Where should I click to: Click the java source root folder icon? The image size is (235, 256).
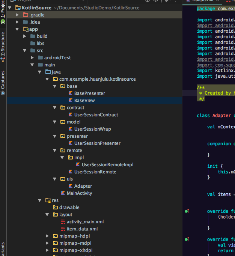48,72
